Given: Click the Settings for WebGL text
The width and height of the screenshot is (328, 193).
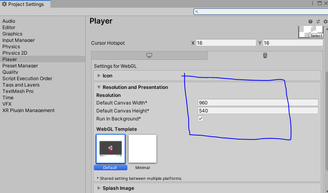Looking at the screenshot, I should coord(115,66).
